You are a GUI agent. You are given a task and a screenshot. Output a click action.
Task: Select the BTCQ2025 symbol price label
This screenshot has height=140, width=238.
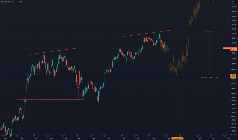coord(227,48)
